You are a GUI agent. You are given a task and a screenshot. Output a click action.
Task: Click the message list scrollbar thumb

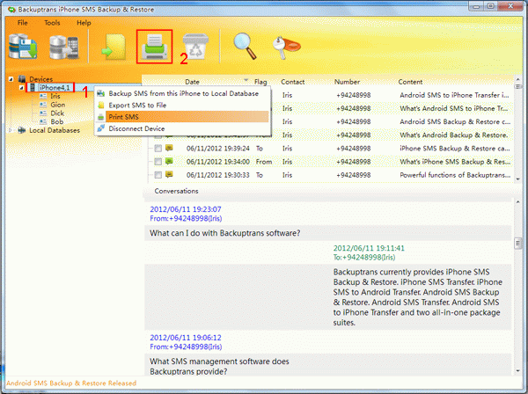pos(518,87)
